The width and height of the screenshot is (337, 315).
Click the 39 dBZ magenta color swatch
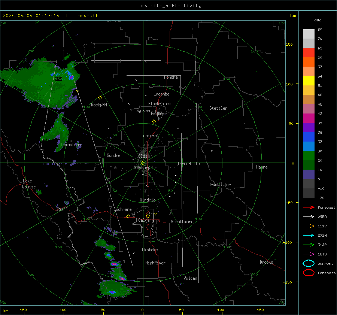coord(309,118)
